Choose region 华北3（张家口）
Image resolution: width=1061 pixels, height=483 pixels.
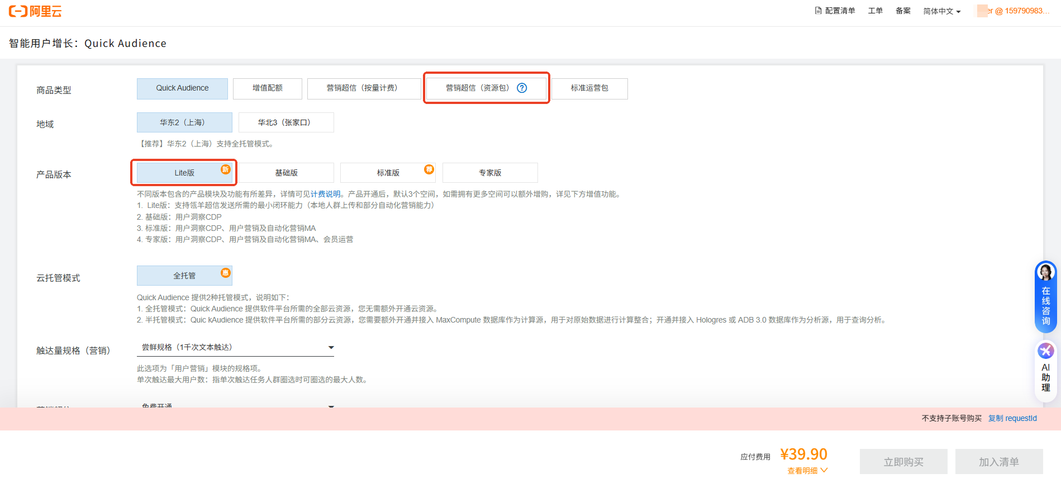(x=286, y=122)
